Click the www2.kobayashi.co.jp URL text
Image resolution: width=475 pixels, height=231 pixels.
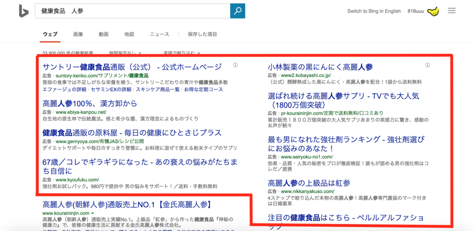[306, 75]
